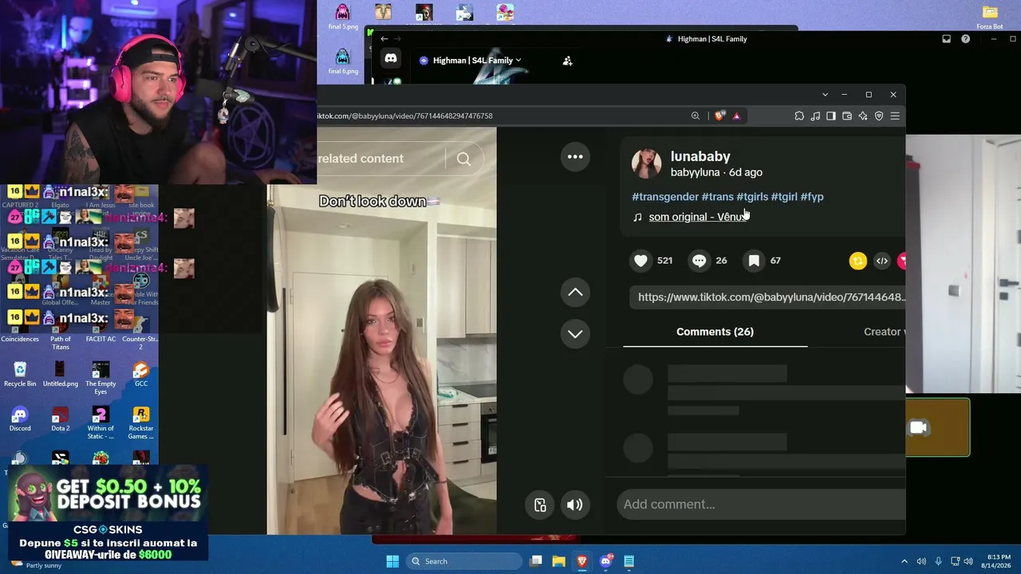Focus the Add comment field
This screenshot has width=1021, height=574.
tap(761, 505)
